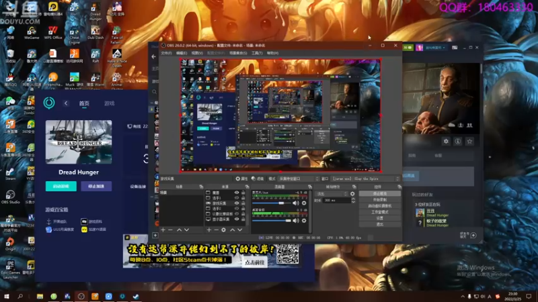Toggle the lock on the 游戏采集 source
Image resolution: width=538 pixels, height=302 pixels.
coord(243,203)
